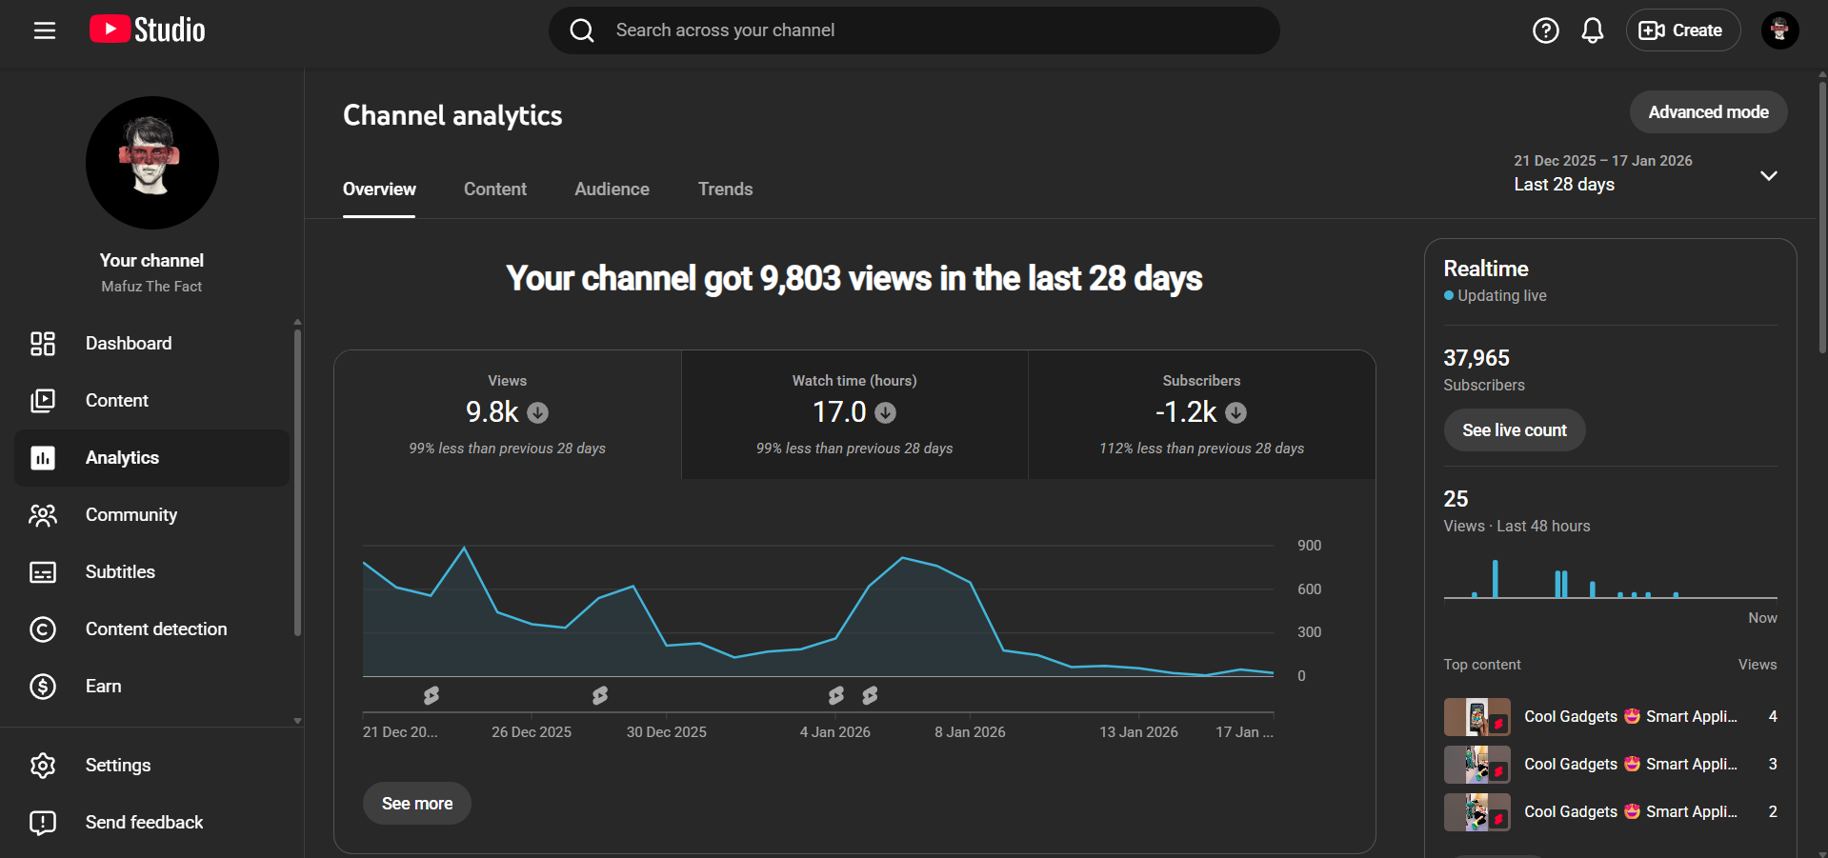Open the Subtitles section
This screenshot has width=1828, height=858.
120,572
